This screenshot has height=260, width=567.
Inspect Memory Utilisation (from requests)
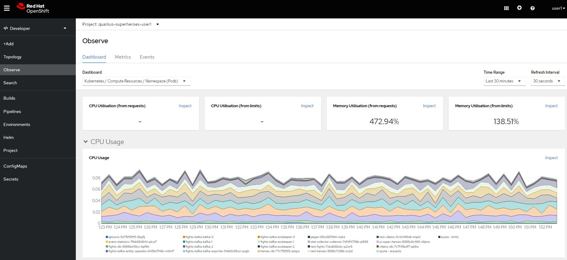pos(429,106)
